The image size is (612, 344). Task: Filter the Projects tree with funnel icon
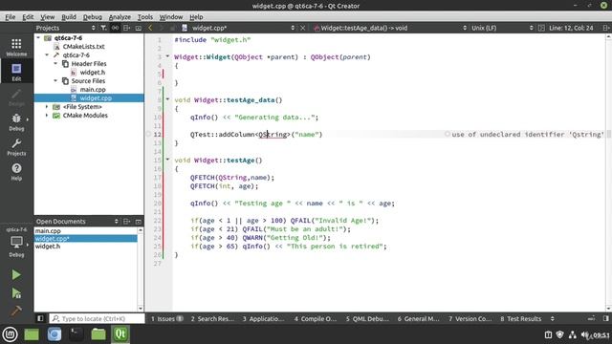(x=103, y=28)
